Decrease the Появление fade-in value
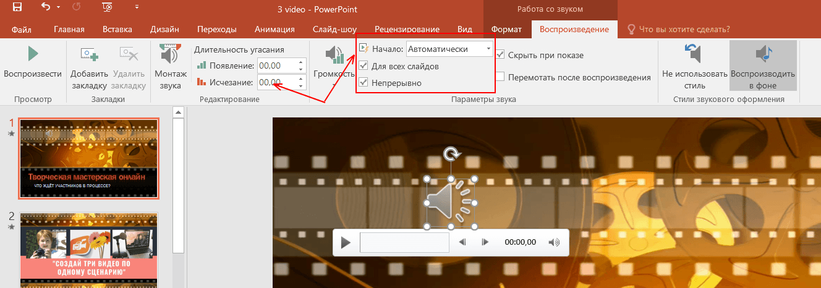Screen dimensions: 821x288 301,69
